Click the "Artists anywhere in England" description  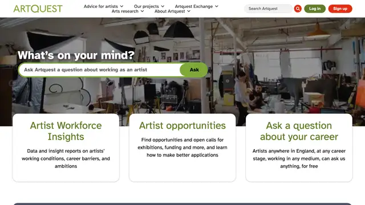[x=299, y=158]
